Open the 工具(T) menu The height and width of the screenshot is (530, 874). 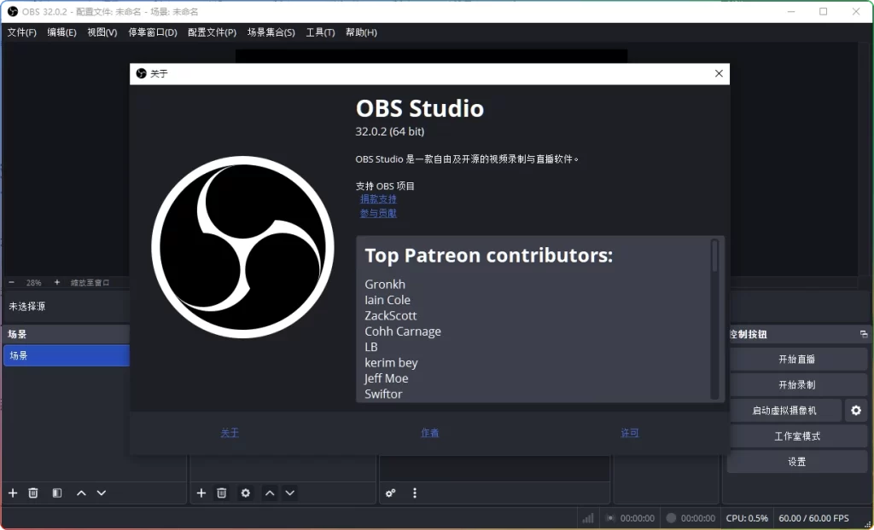click(x=320, y=32)
